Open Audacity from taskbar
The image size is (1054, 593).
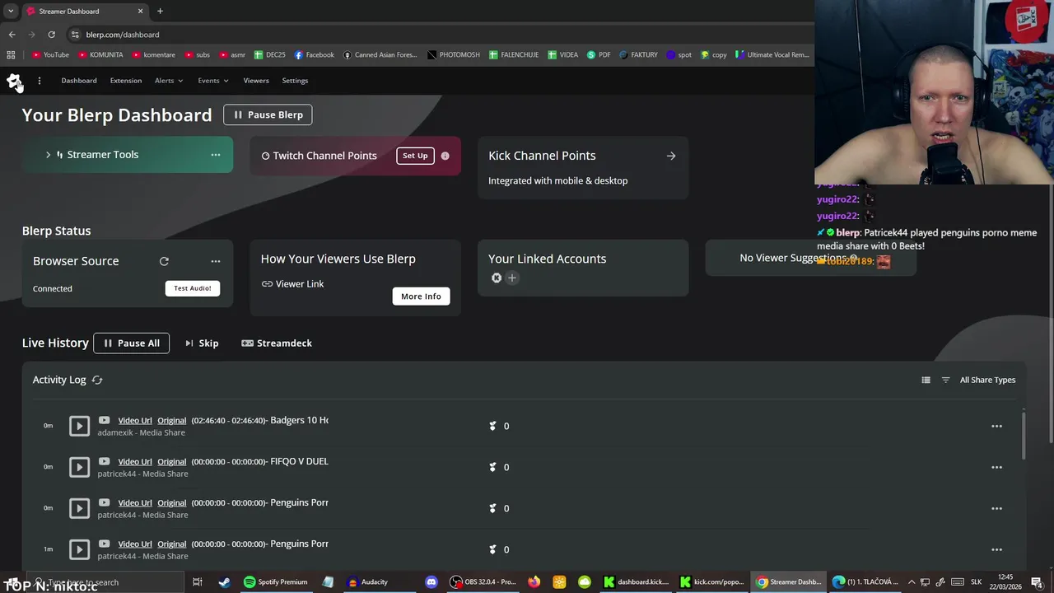(x=367, y=582)
